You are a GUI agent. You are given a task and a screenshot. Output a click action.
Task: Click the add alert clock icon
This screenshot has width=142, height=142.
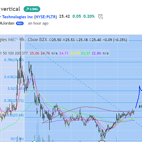(101, 16)
